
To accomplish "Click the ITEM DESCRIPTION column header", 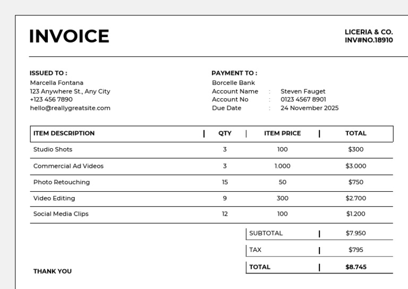I will 64,133.
